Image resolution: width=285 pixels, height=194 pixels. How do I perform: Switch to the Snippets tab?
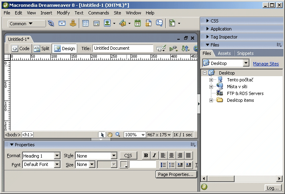point(245,53)
